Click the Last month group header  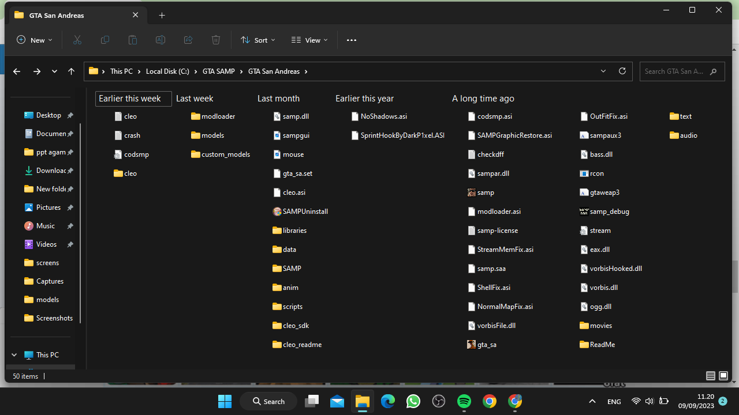tap(278, 99)
